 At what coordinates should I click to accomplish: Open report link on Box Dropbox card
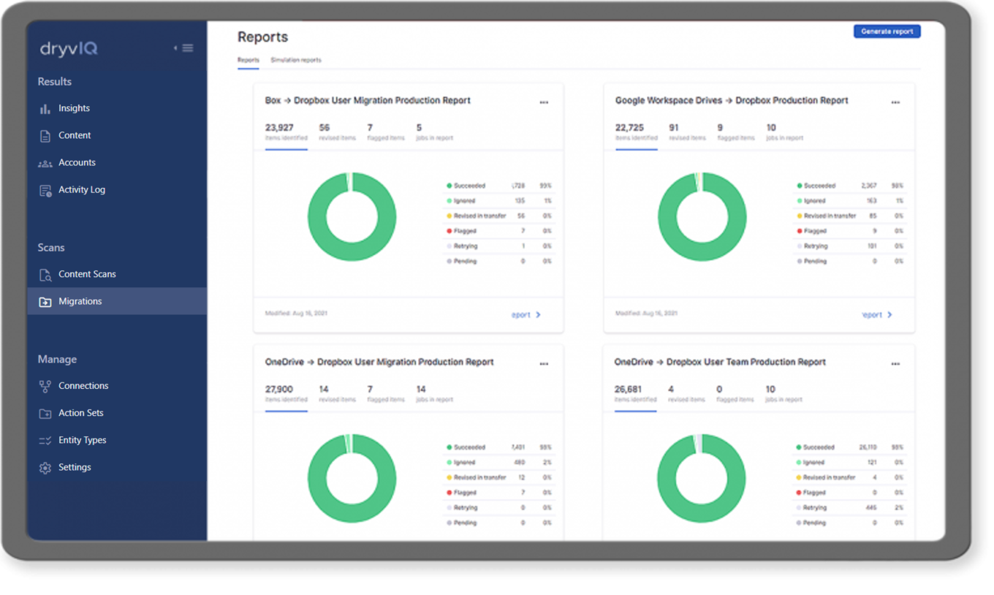(x=526, y=315)
